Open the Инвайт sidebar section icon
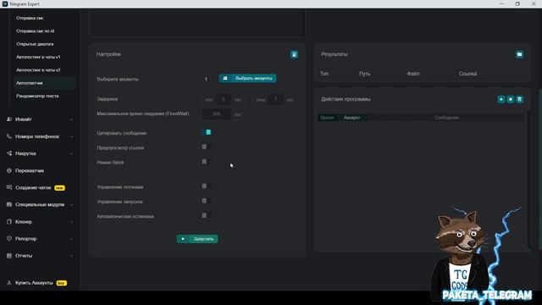Viewport: 542px width, 305px height. 9,119
